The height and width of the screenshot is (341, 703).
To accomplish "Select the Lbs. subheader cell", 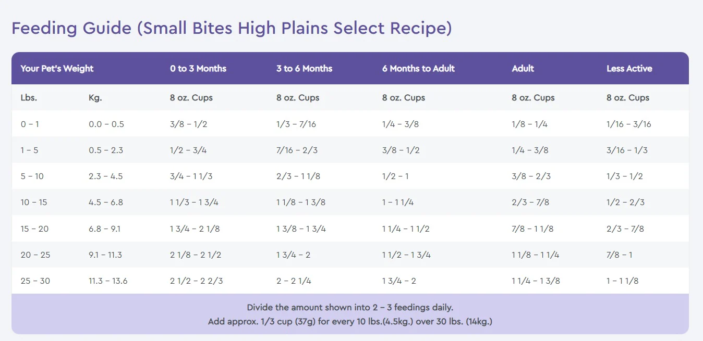I will coord(29,98).
